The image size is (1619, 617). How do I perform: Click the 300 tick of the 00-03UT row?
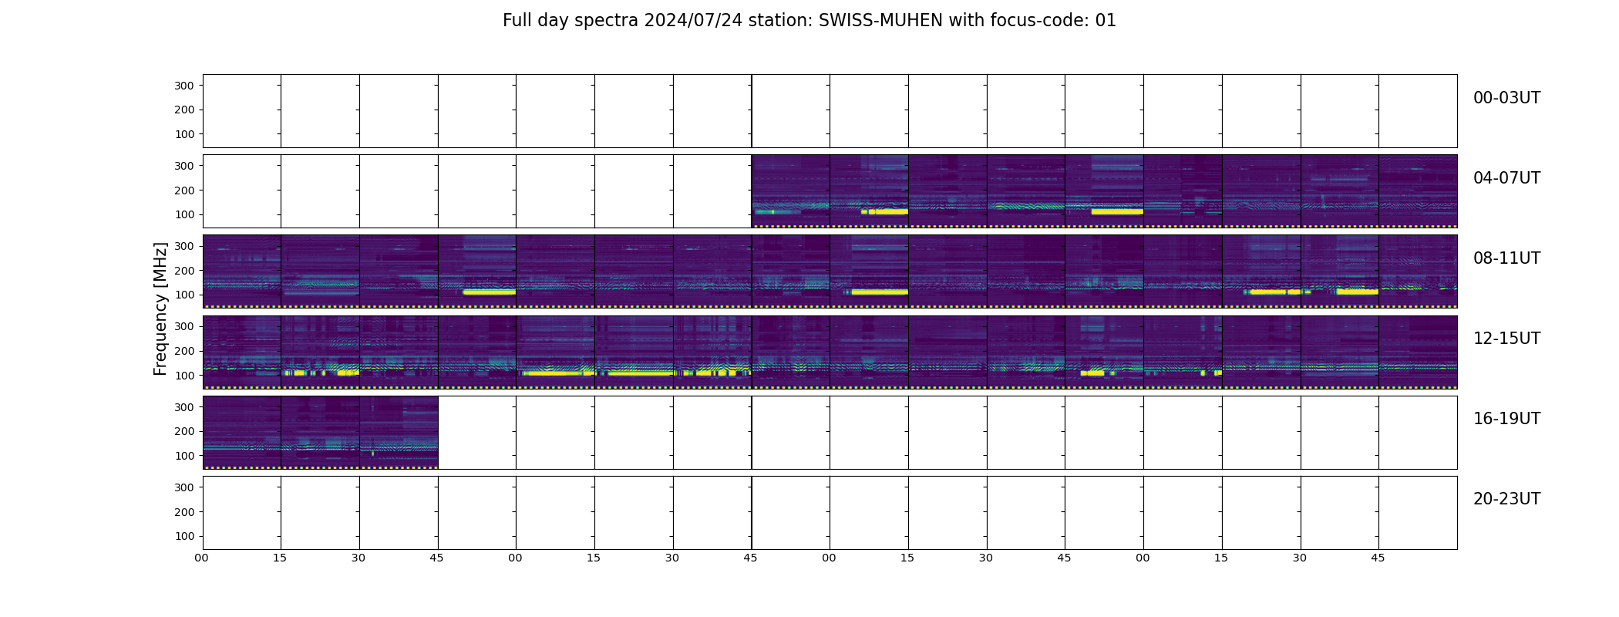[184, 86]
